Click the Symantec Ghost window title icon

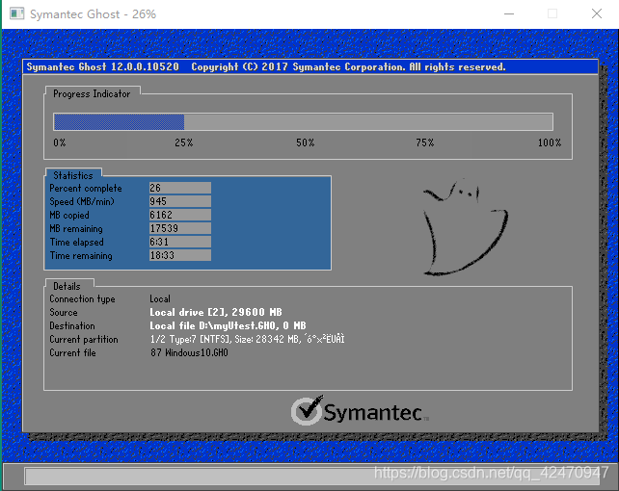[x=17, y=13]
